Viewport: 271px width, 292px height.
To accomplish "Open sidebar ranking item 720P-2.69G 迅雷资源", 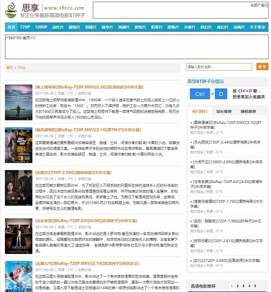I will (x=227, y=261).
